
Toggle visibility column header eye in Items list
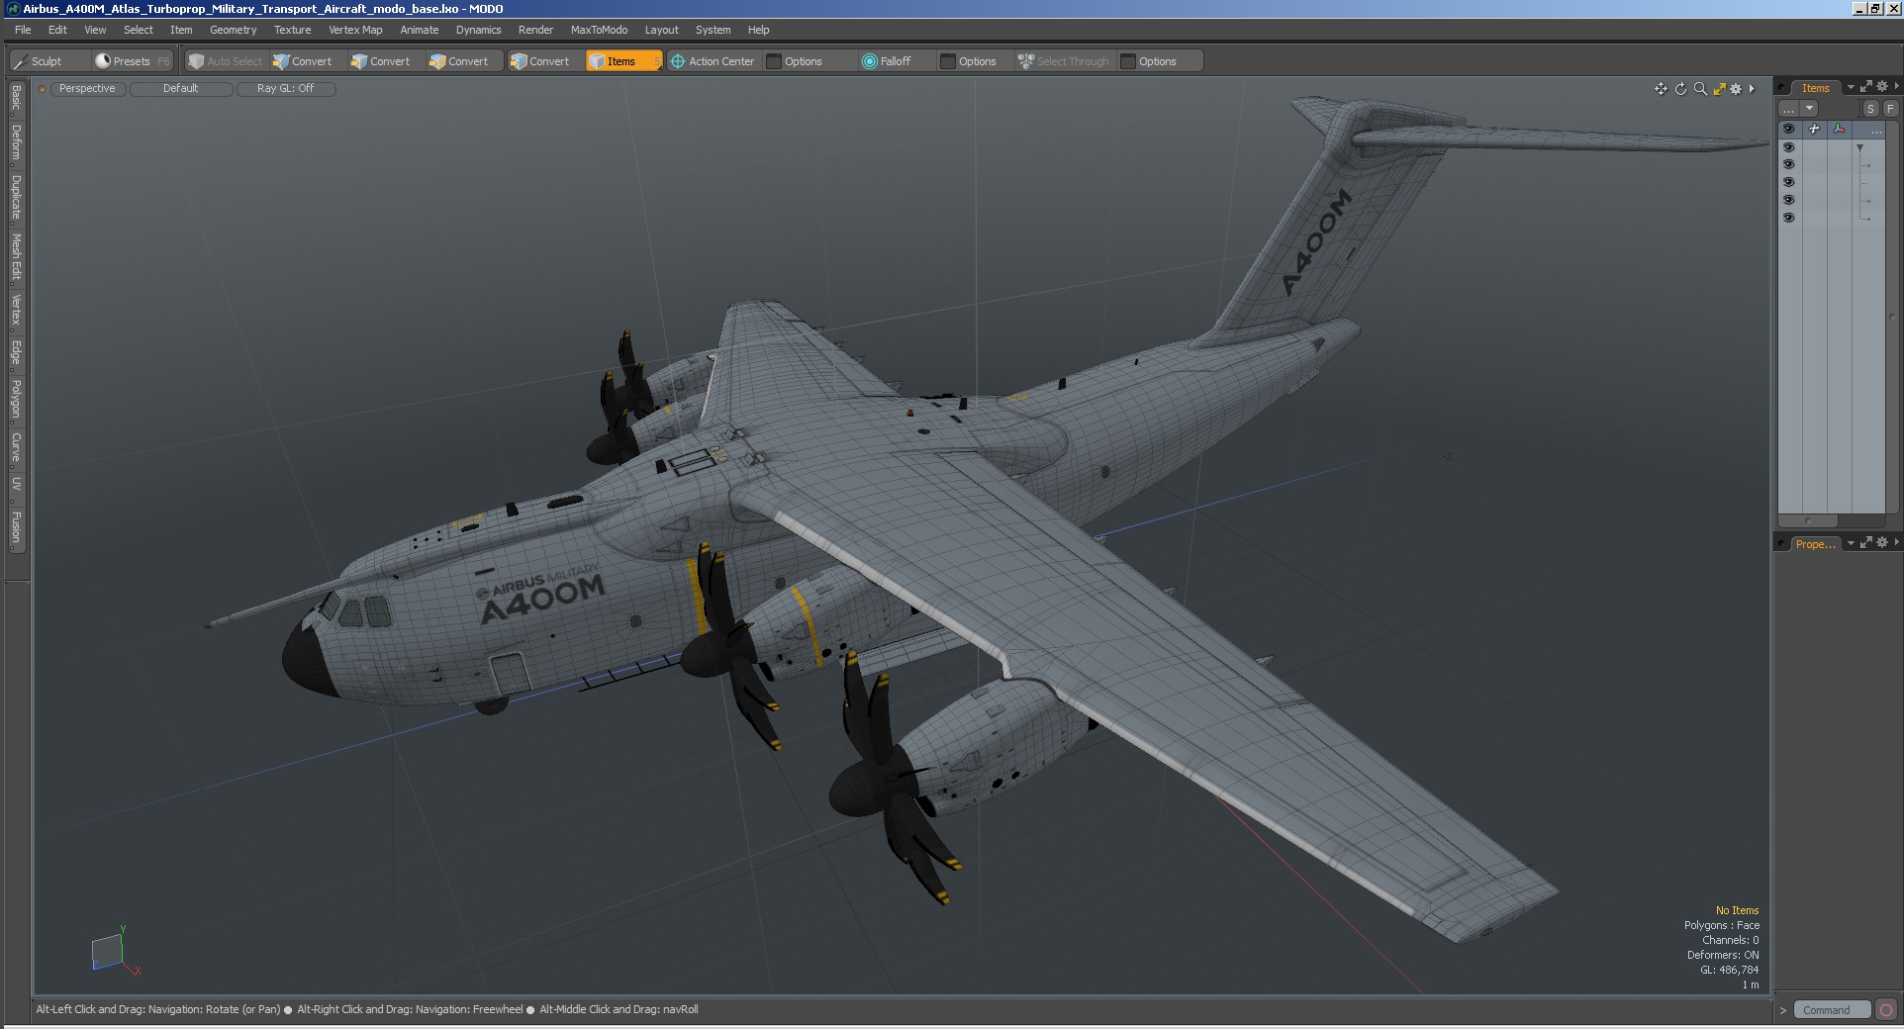1788,129
